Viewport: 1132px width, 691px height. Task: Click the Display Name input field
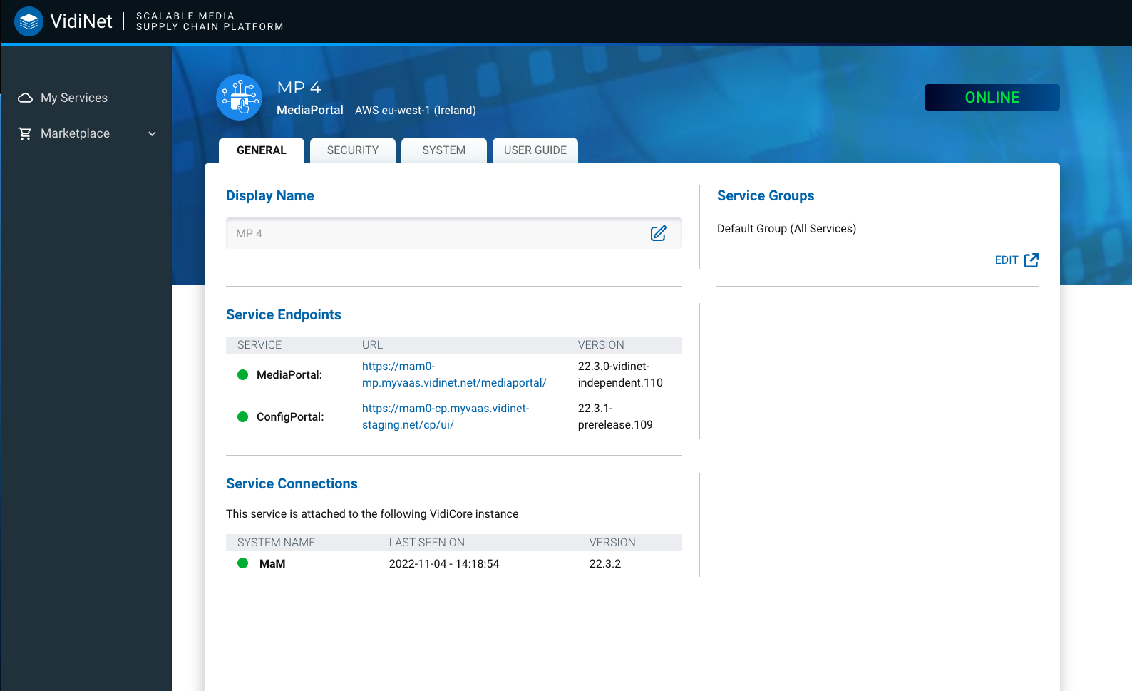435,233
